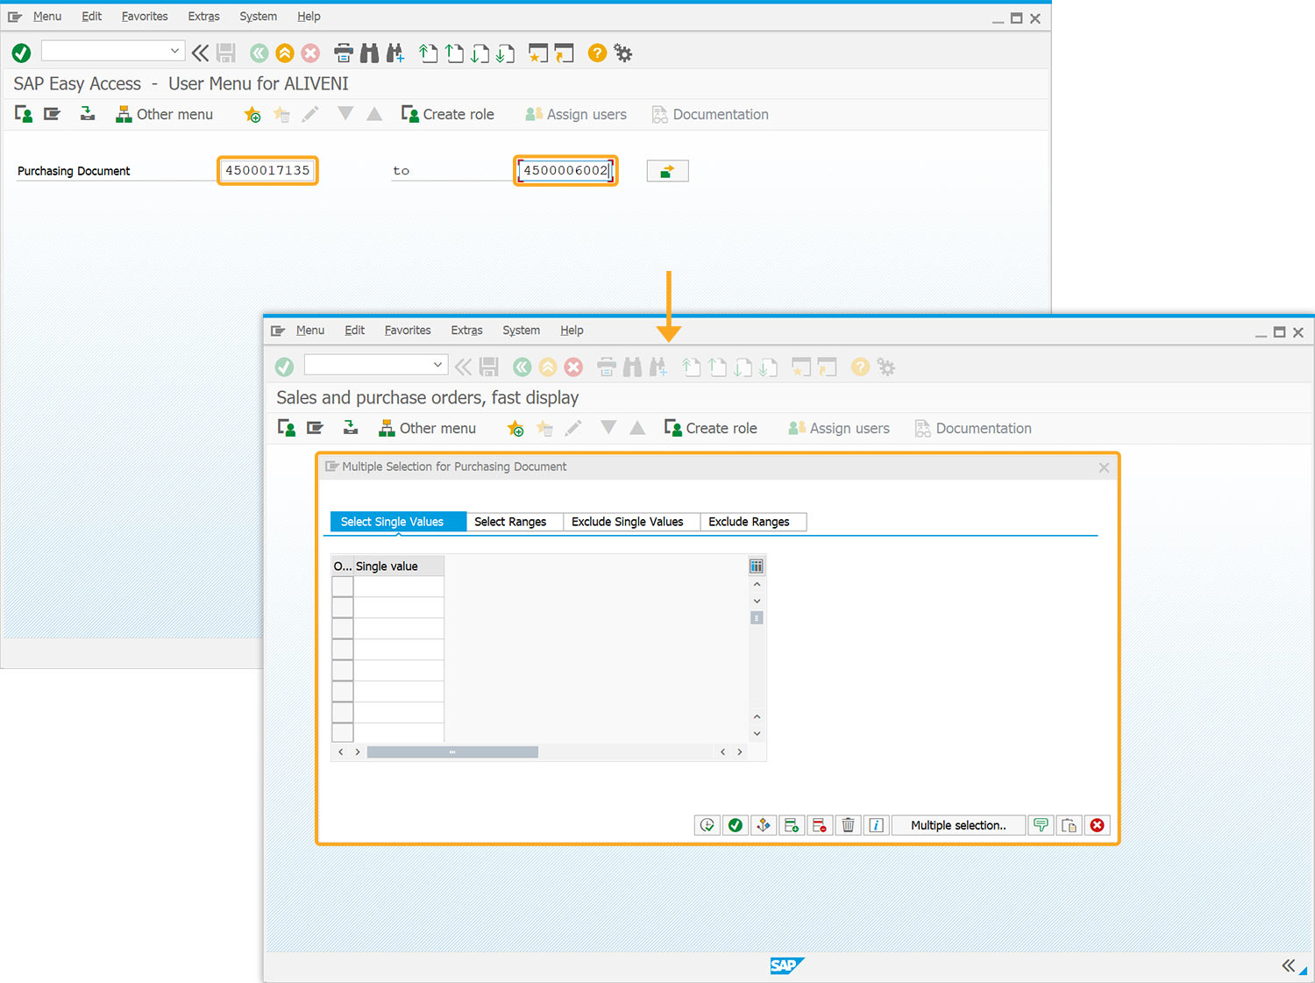Image resolution: width=1315 pixels, height=983 pixels.
Task: Click the Single value column header
Action: point(399,566)
